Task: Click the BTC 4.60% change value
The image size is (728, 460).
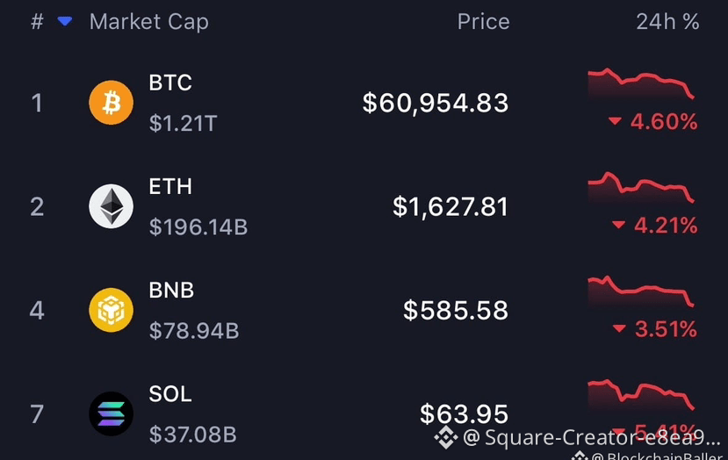Action: pos(664,122)
